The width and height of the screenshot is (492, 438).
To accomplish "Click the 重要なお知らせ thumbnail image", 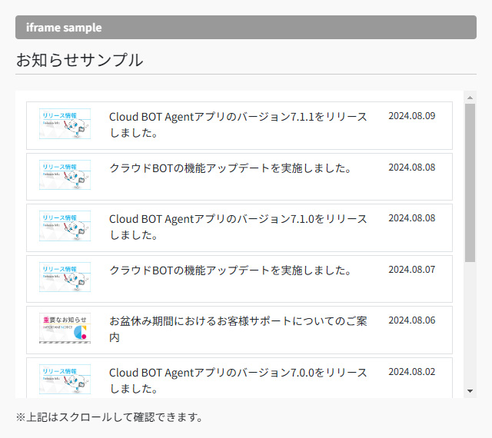I will (65, 328).
